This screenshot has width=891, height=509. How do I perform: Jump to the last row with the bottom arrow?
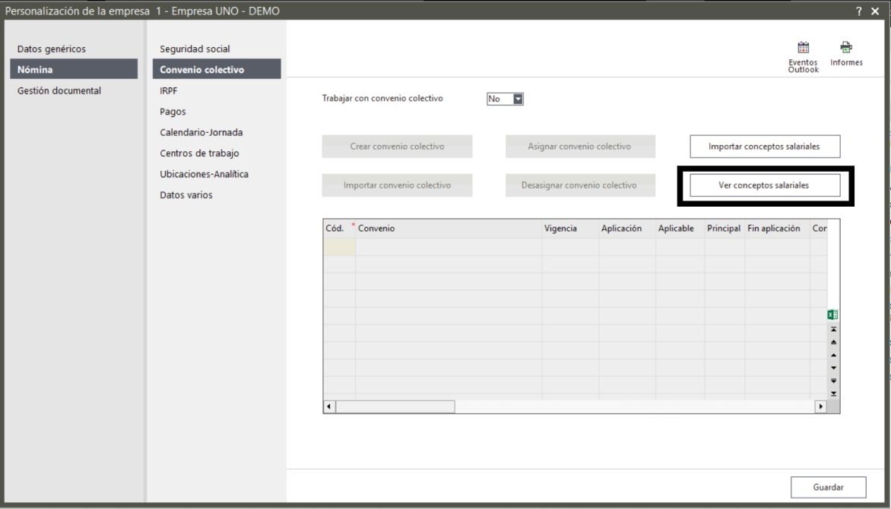point(834,394)
